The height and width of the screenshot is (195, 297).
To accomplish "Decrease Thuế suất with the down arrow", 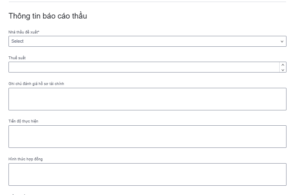I will (x=283, y=70).
